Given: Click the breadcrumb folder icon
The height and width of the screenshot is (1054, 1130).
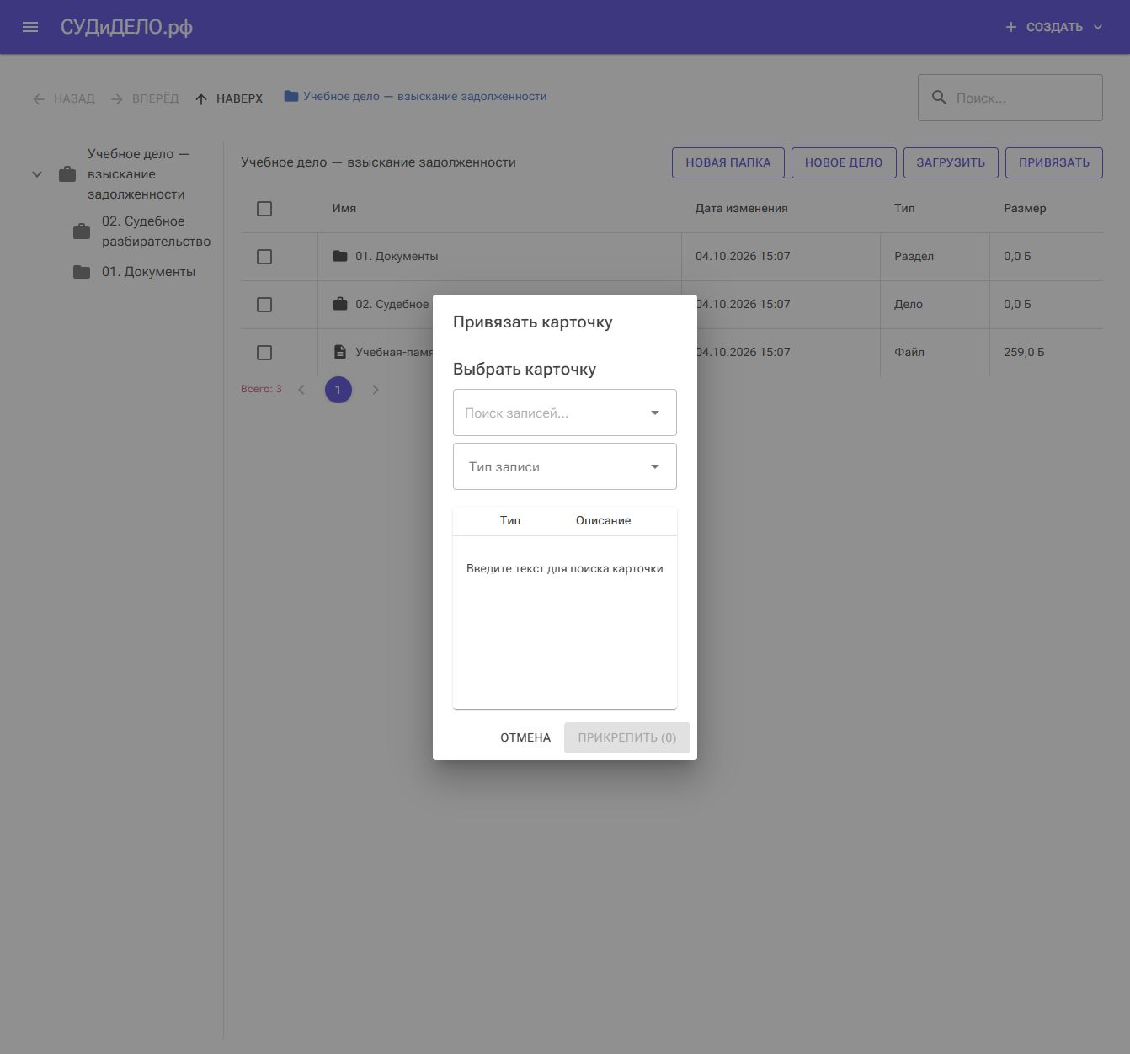Looking at the screenshot, I should pyautogui.click(x=291, y=96).
